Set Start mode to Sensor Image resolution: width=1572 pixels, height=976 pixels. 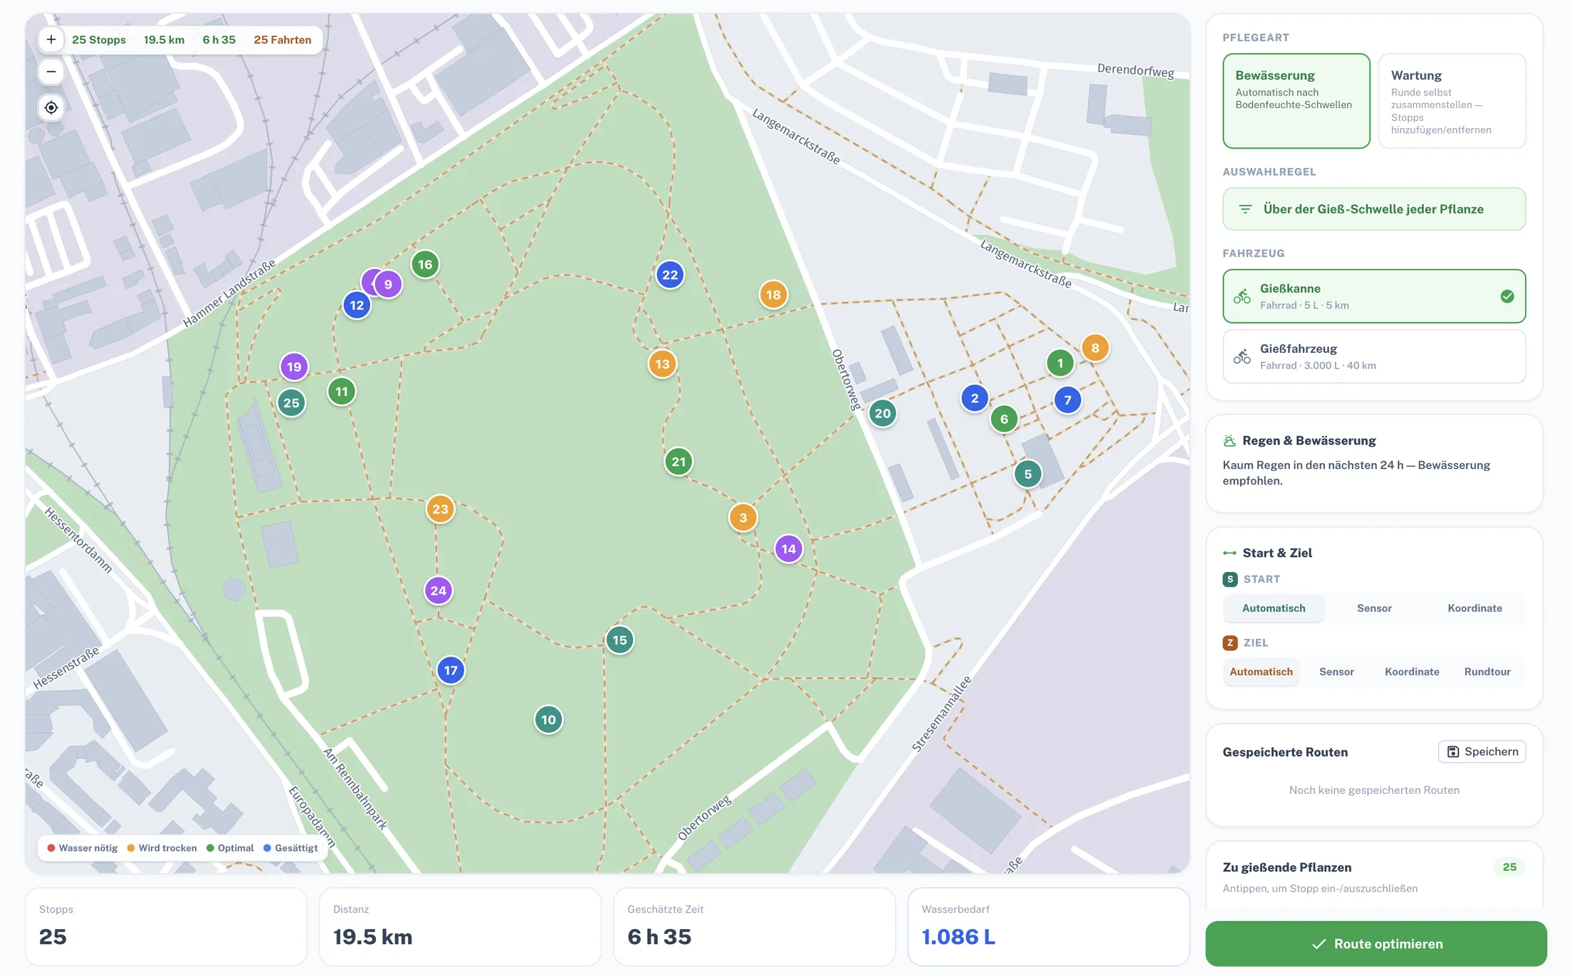pos(1374,608)
